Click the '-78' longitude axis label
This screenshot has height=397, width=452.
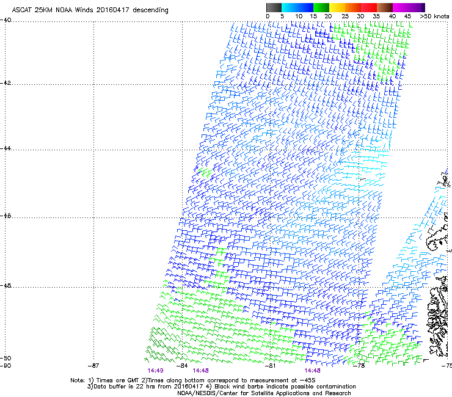tap(359, 366)
